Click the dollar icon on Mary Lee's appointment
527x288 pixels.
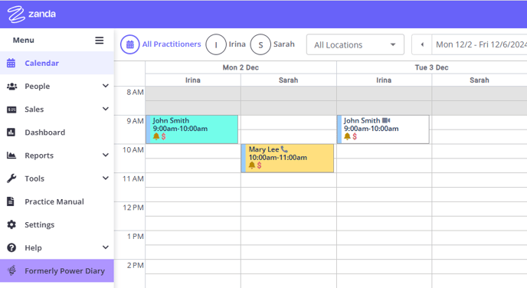259,165
